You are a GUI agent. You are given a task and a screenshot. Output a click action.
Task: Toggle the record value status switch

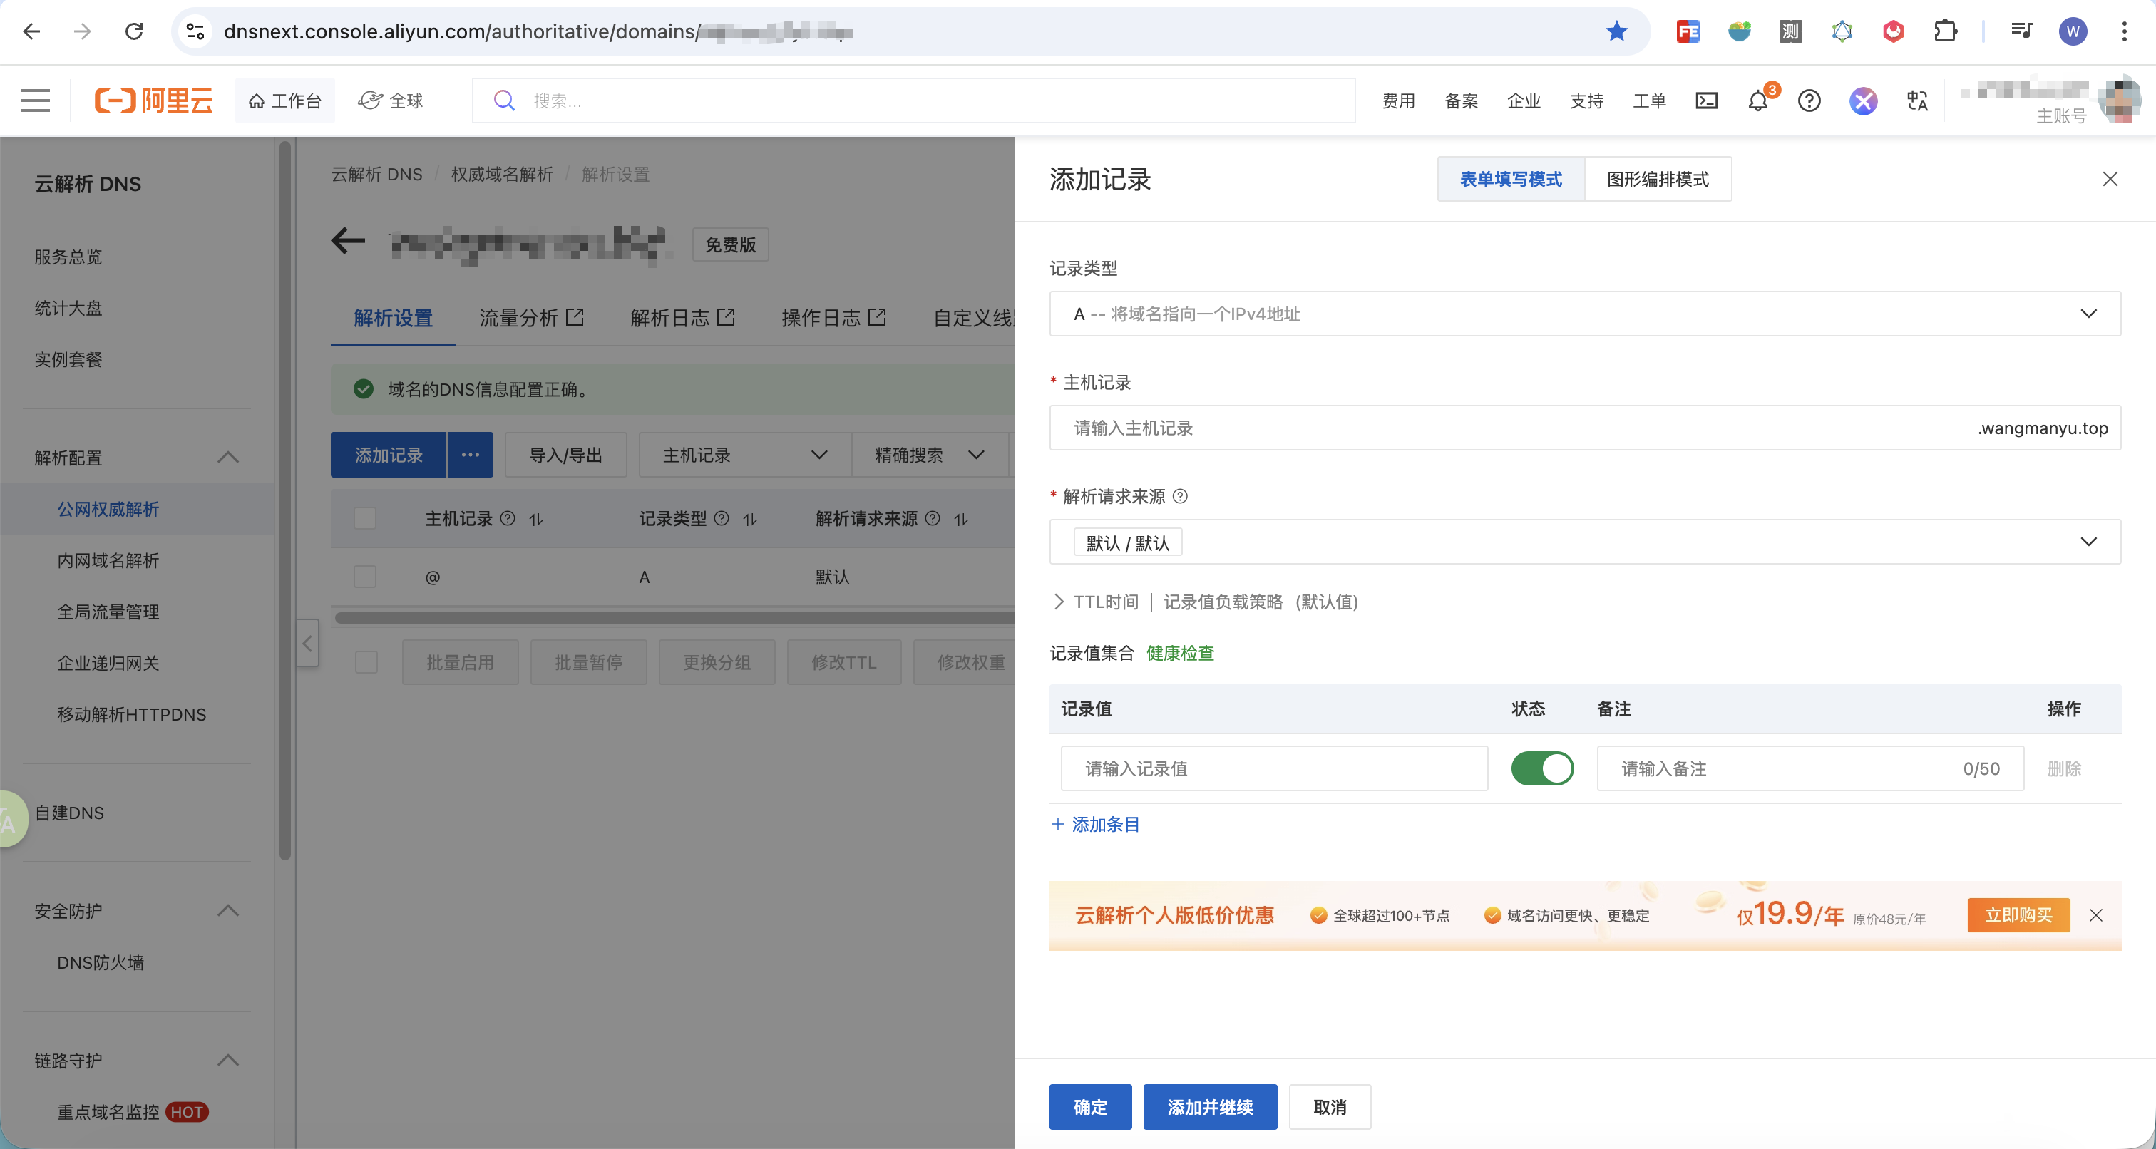1541,768
